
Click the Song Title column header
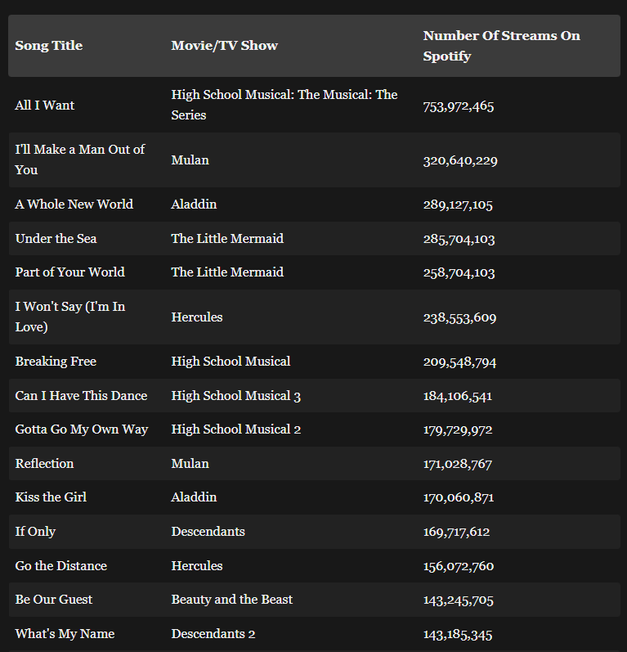click(x=49, y=46)
